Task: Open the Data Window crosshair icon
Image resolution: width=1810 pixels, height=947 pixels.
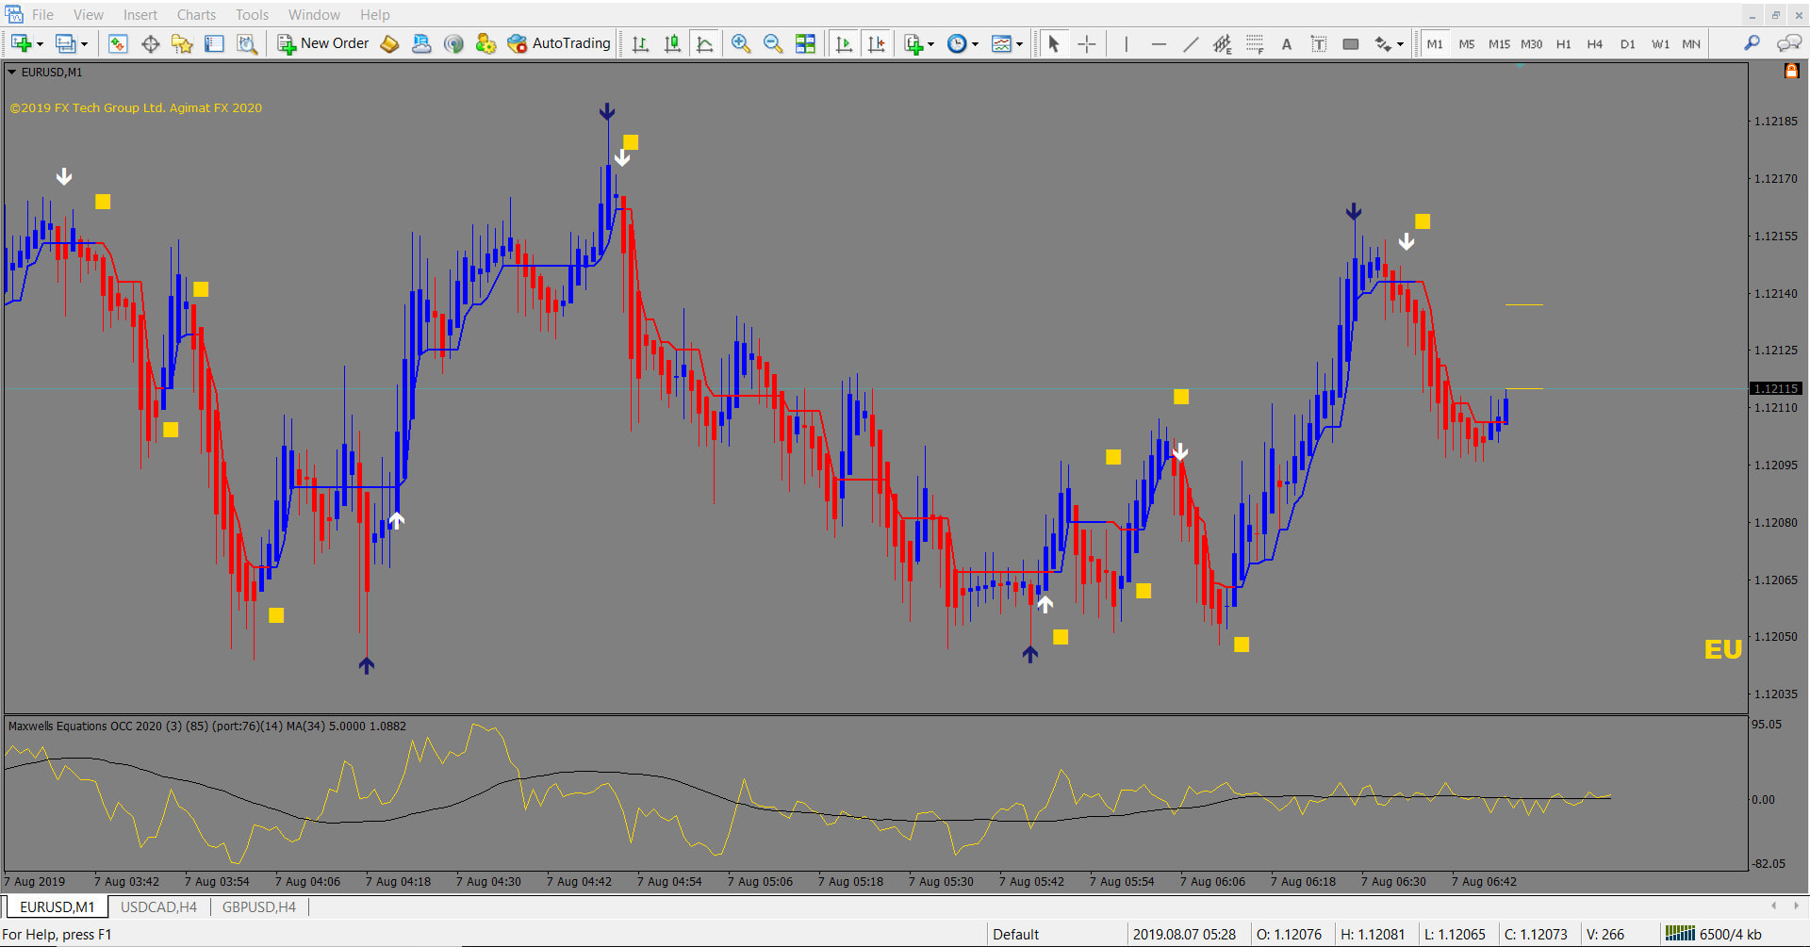Action: (150, 43)
